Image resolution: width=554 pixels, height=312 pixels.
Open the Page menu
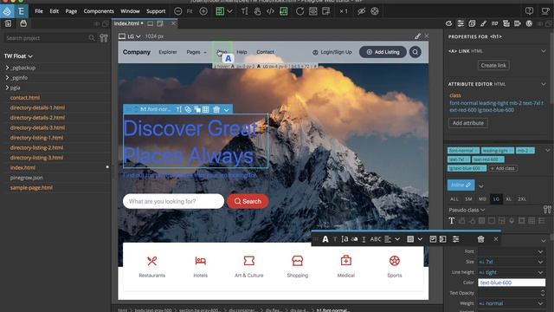point(71,11)
